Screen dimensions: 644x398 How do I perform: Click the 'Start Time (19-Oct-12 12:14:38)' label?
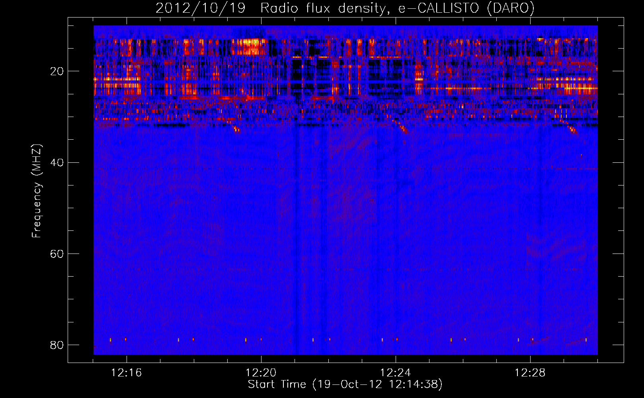[x=345, y=384]
